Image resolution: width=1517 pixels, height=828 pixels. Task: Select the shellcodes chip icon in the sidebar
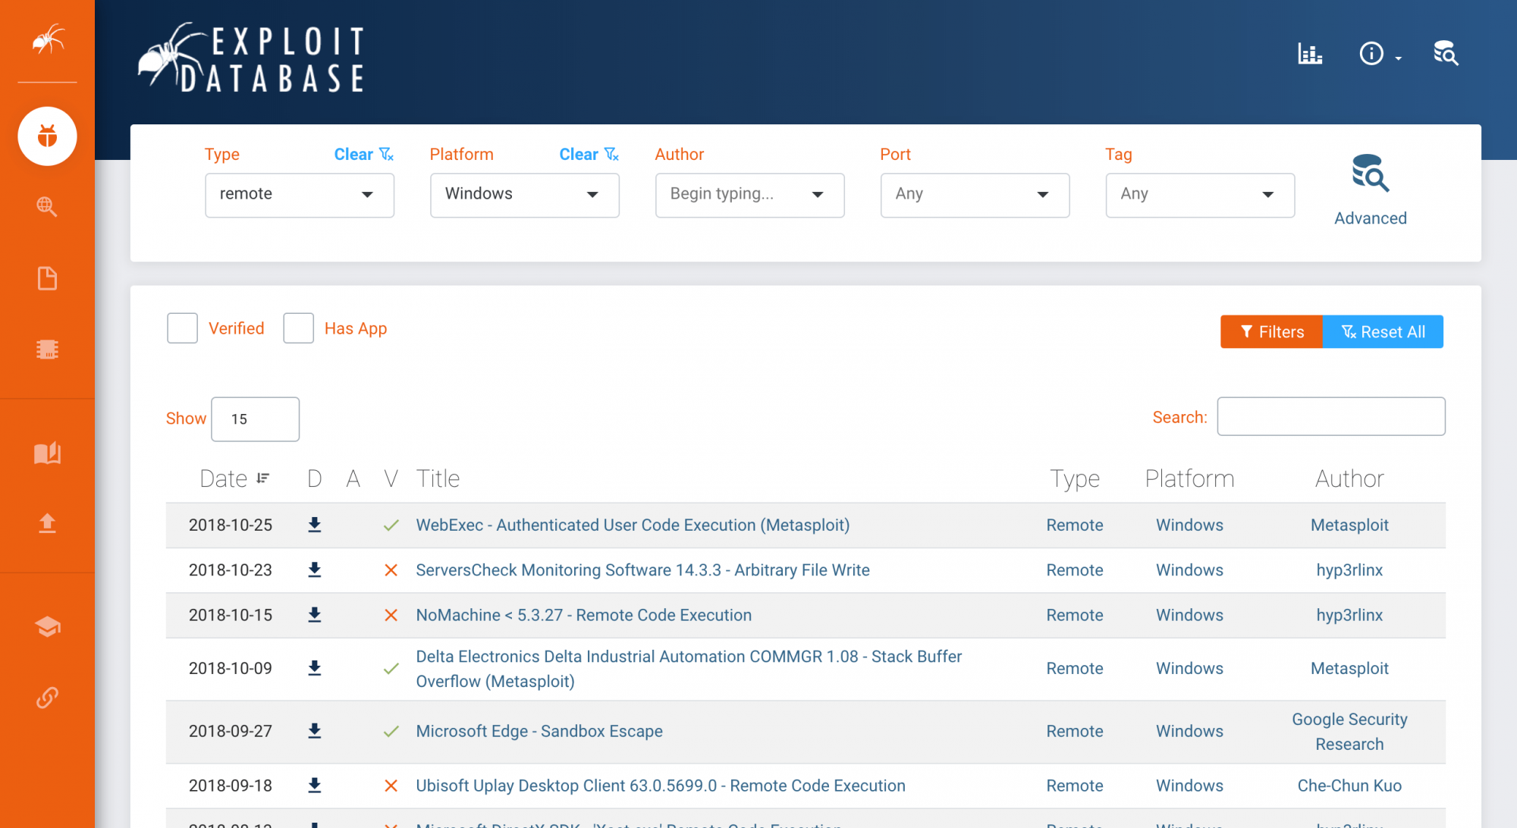[x=47, y=350]
